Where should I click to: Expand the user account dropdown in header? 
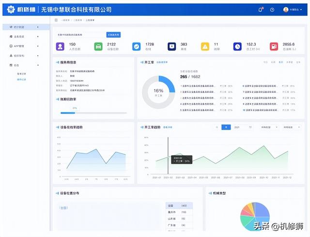[293, 10]
